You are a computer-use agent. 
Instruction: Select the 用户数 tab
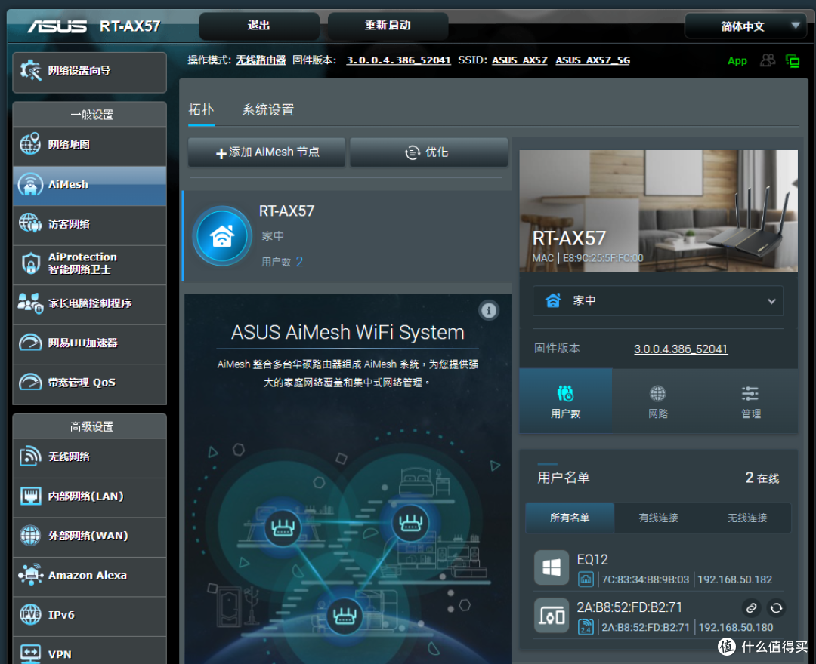565,401
